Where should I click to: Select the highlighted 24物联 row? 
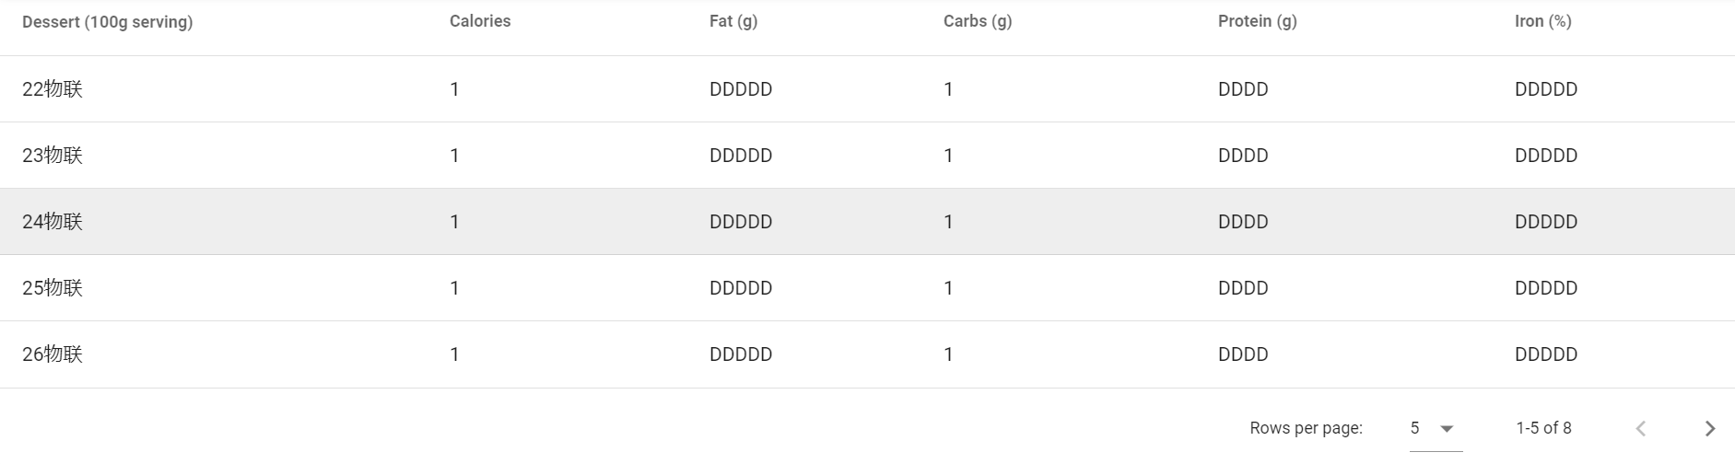(867, 222)
